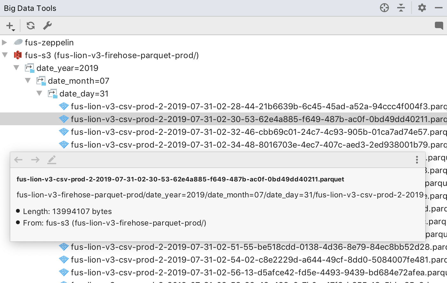Open connection settings wrench icon

tap(47, 26)
